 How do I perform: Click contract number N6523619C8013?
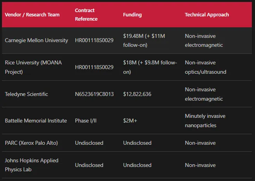95,94
